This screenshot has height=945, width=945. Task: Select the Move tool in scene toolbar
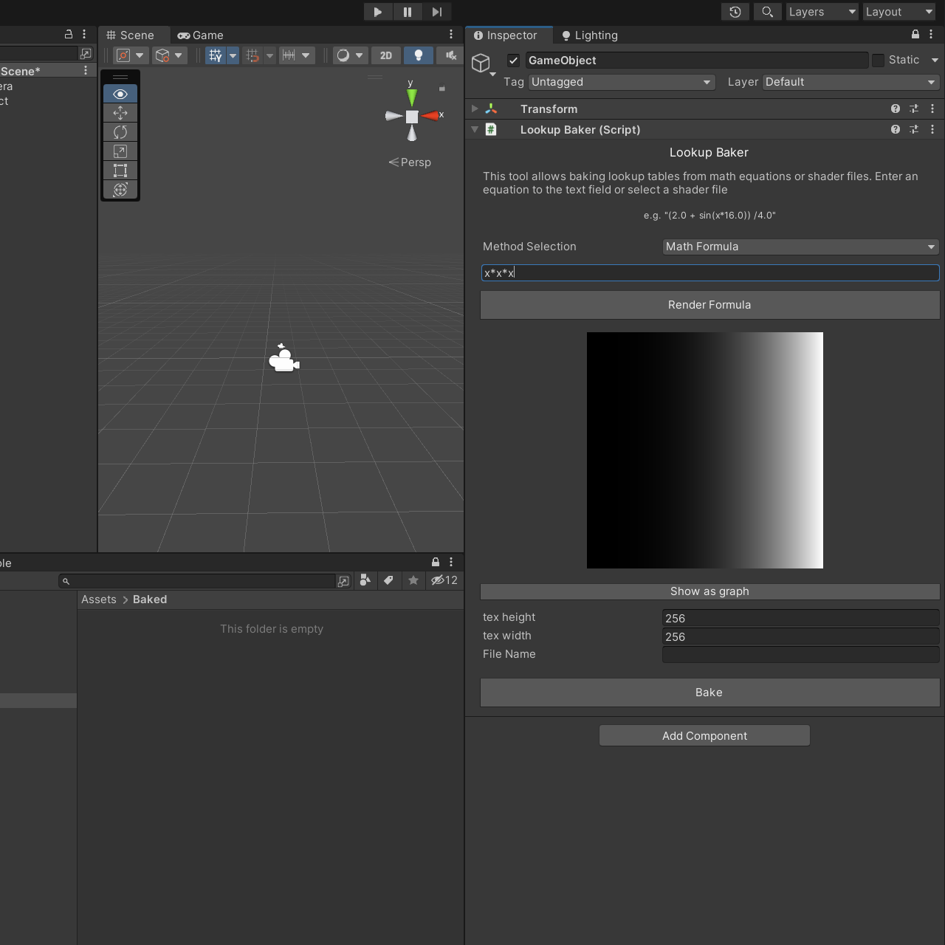tap(120, 113)
